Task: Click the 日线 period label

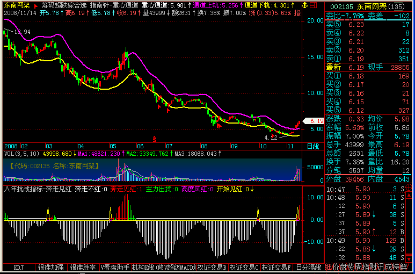Action: [313, 146]
